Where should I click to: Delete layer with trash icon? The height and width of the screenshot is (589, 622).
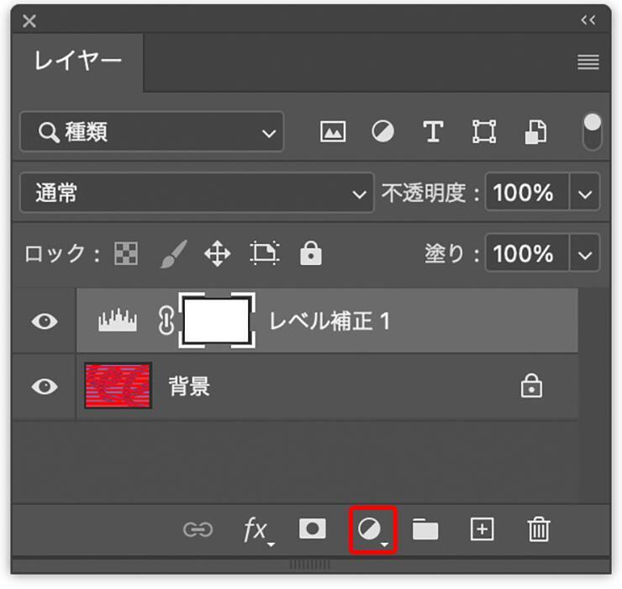(x=539, y=529)
